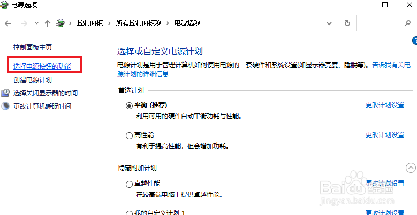
Task: Navigate to 控制面板 breadcrumb
Action: point(90,23)
